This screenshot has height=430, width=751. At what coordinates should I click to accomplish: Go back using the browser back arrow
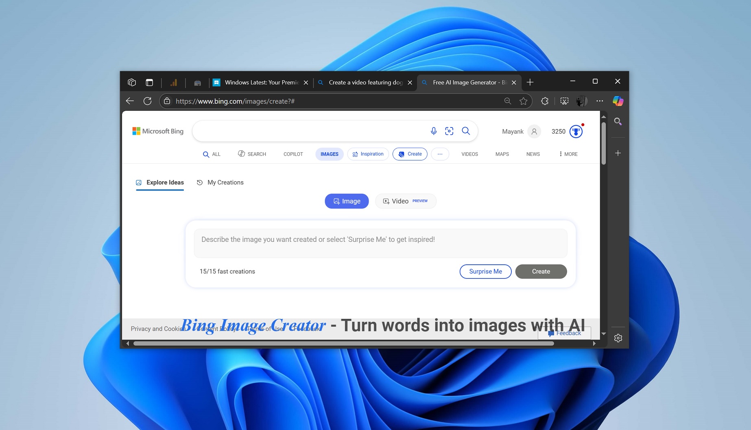coord(130,101)
